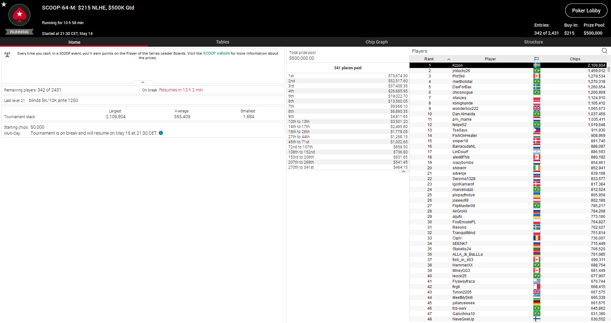Sort players by country flag column
This screenshot has height=323, width=611.
[537, 59]
